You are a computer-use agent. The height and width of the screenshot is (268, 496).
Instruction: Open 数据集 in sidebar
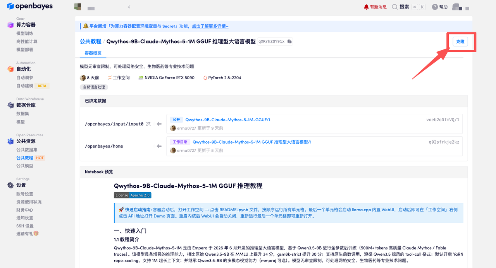(x=22, y=114)
